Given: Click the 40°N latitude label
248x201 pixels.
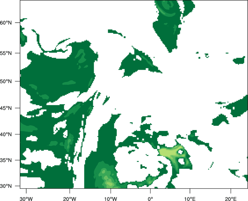Looking at the screenshot, I should tap(6, 135).
